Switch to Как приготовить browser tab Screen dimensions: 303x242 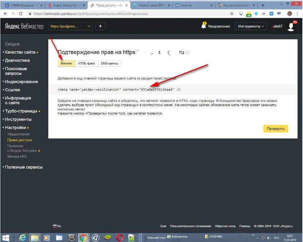(x=236, y=5)
